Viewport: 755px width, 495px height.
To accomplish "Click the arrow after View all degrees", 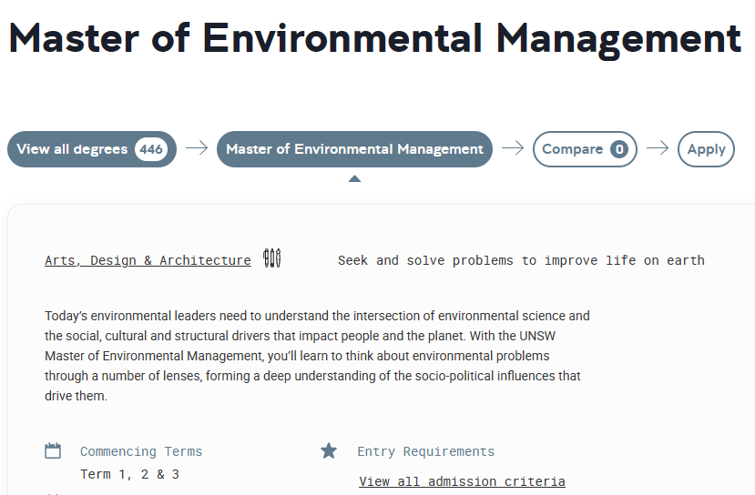I will pyautogui.click(x=197, y=147).
